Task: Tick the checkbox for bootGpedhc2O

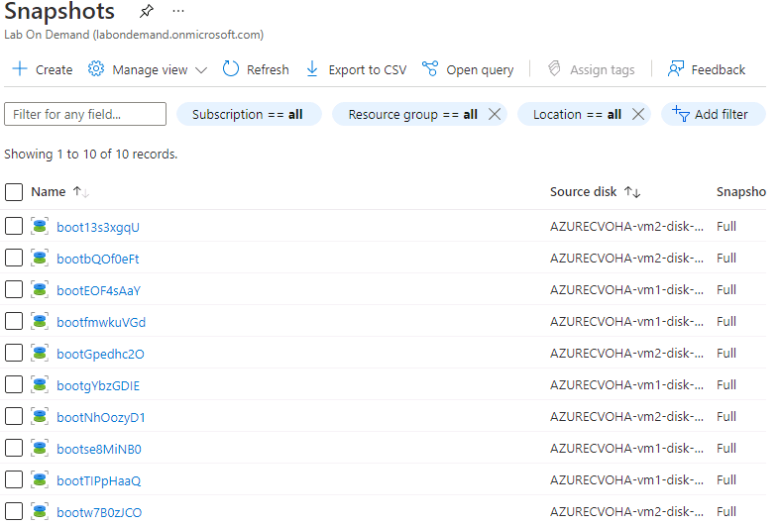Action: (x=14, y=354)
